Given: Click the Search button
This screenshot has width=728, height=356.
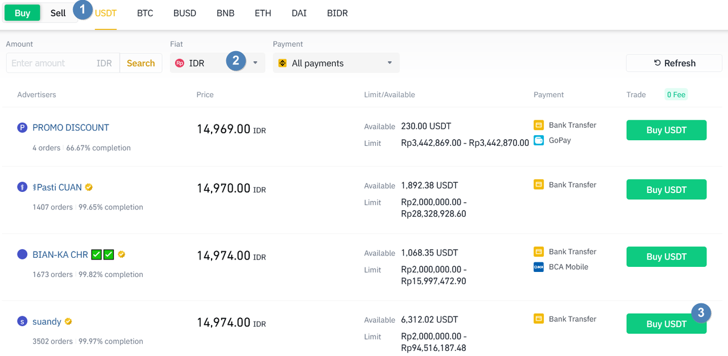Looking at the screenshot, I should coord(140,63).
